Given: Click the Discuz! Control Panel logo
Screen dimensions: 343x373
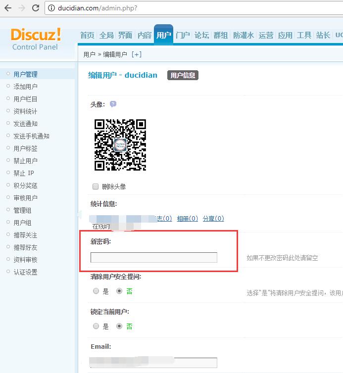Looking at the screenshot, I should pyautogui.click(x=36, y=39).
